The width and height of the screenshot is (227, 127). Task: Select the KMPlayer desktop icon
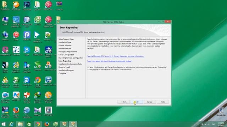(x=38, y=111)
